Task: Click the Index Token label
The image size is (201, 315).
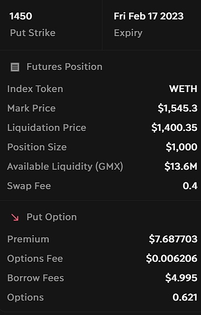Action: 35,89
